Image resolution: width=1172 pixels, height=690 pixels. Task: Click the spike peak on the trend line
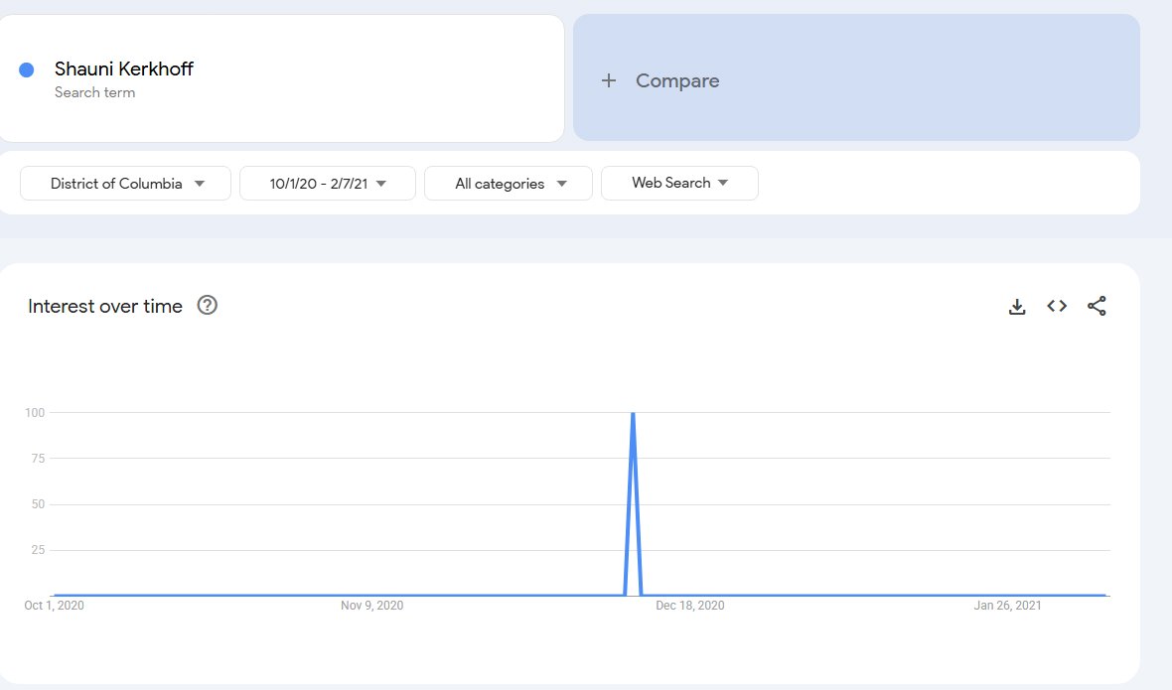[633, 414]
